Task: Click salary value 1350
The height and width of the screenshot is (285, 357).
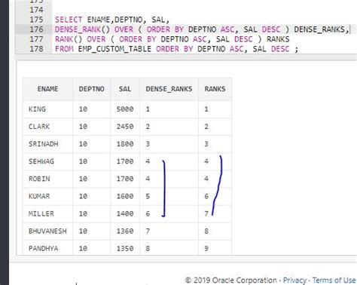Action: (x=125, y=249)
